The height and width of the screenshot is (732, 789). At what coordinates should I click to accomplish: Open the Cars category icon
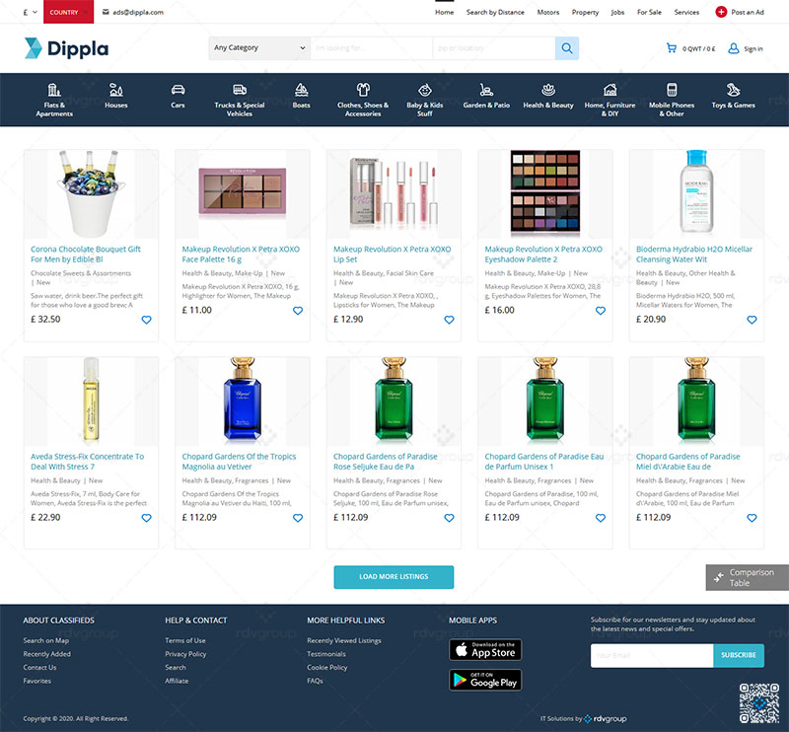[x=179, y=90]
